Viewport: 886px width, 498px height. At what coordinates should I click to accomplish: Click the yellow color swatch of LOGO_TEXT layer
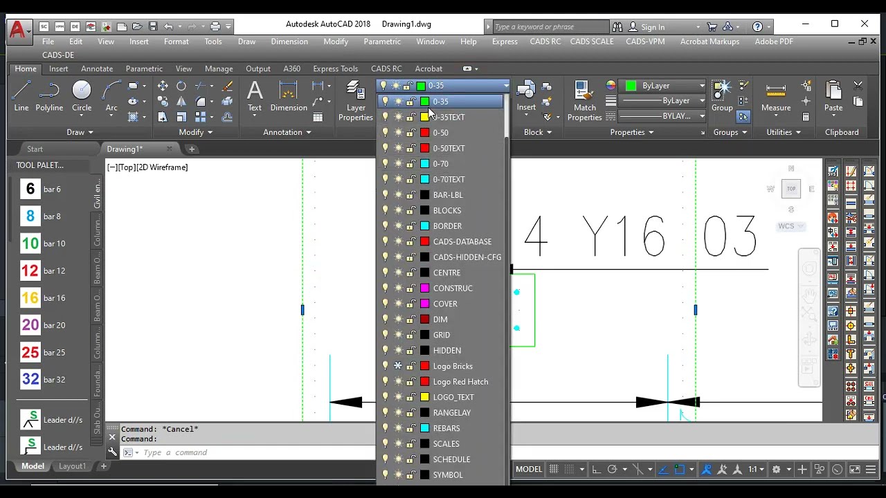point(425,397)
